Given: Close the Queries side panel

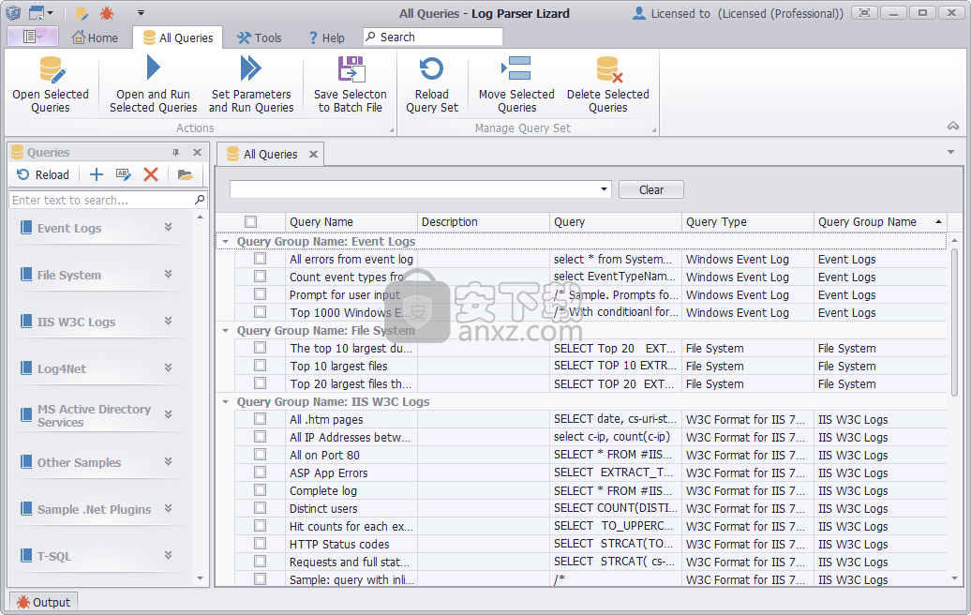Looking at the screenshot, I should tap(197, 153).
